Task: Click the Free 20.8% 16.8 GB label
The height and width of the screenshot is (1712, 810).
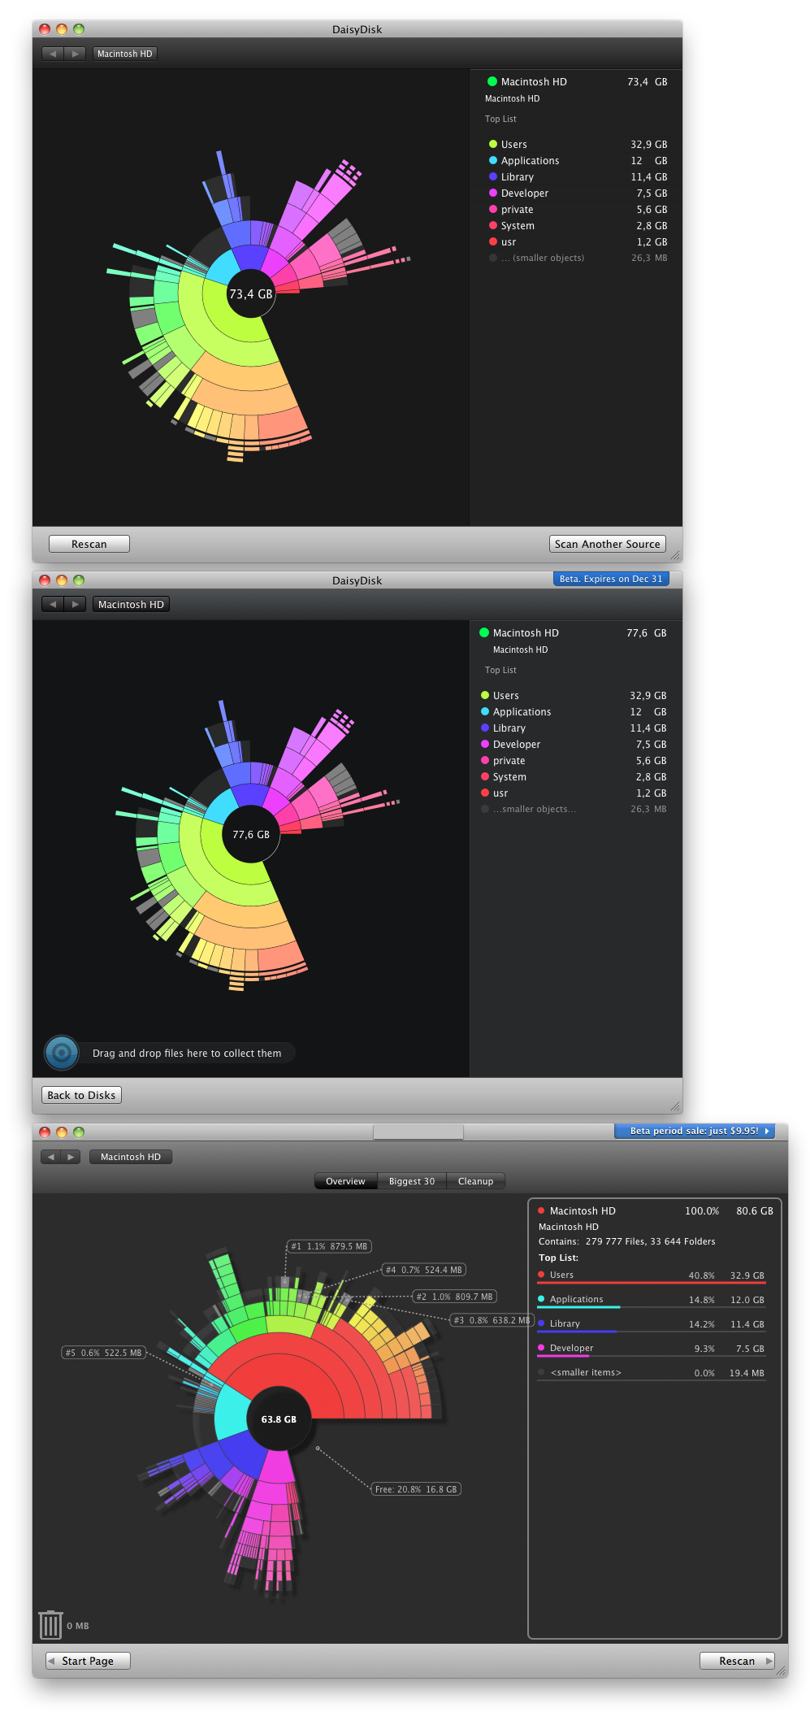Action: click(x=416, y=1489)
